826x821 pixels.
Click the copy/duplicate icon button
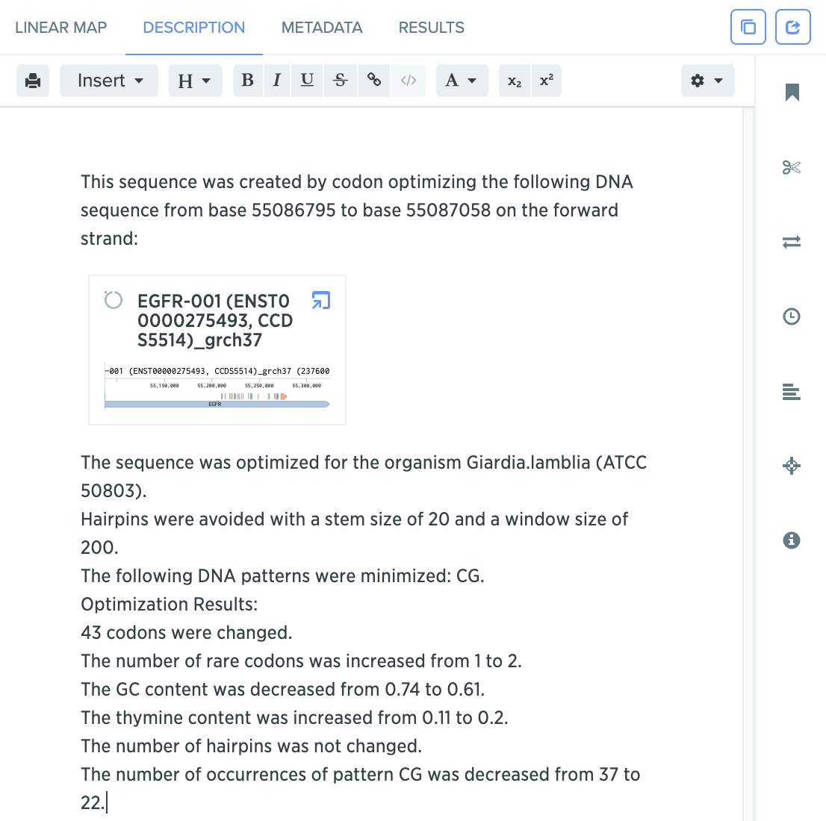pyautogui.click(x=748, y=27)
